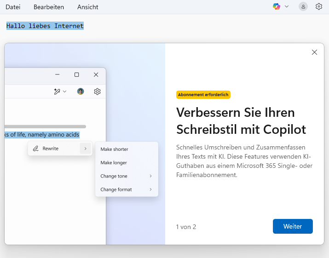Click the Change format submenu chevron

tap(150, 189)
